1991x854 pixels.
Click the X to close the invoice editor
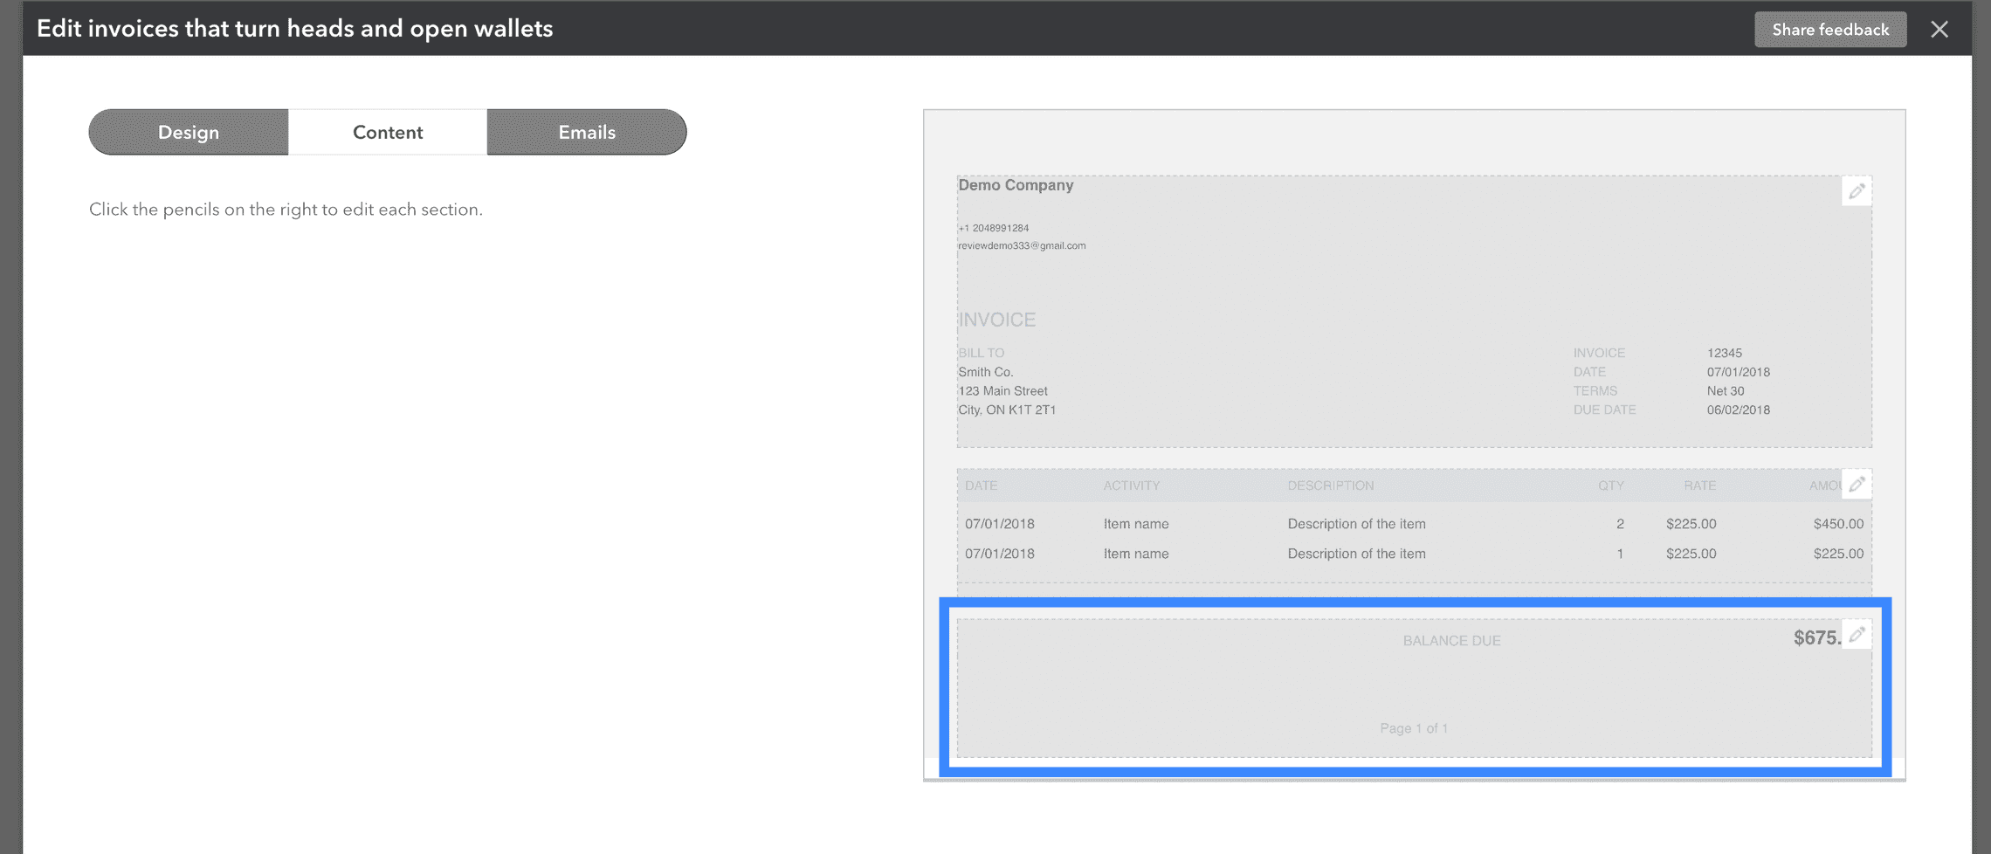click(x=1939, y=29)
